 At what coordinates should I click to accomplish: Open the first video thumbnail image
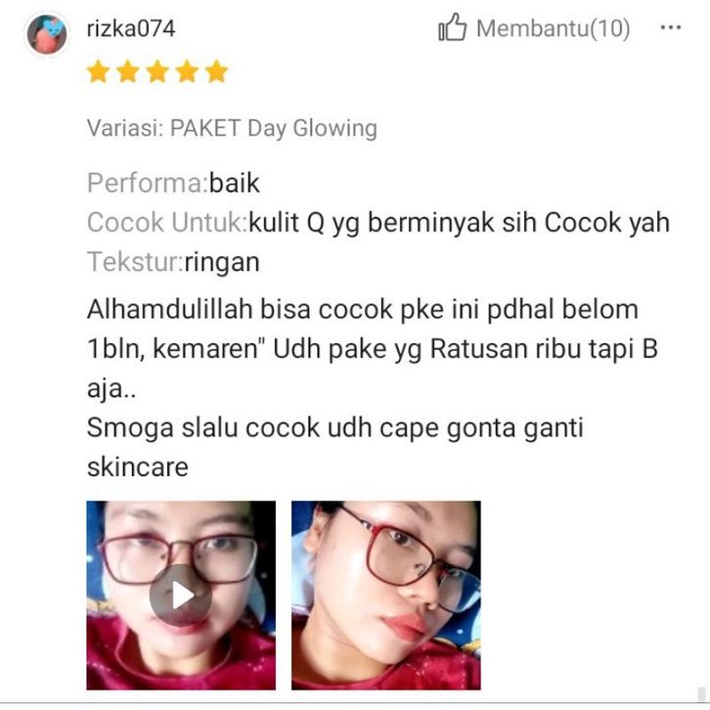pyautogui.click(x=181, y=595)
